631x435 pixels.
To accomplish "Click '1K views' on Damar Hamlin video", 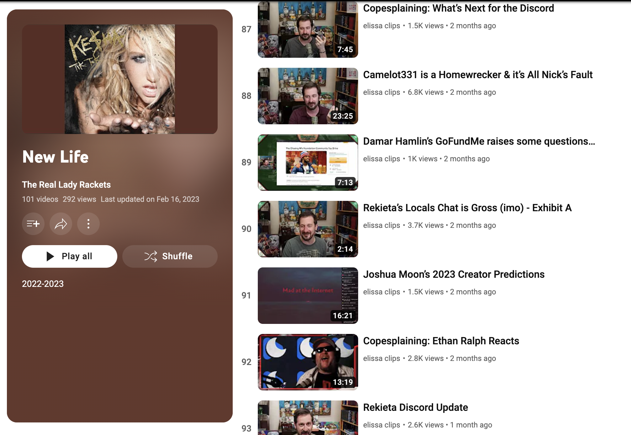I will (422, 159).
